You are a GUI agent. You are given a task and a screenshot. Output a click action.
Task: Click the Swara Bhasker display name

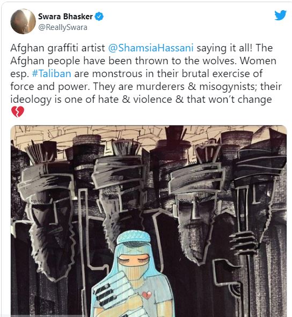65,17
